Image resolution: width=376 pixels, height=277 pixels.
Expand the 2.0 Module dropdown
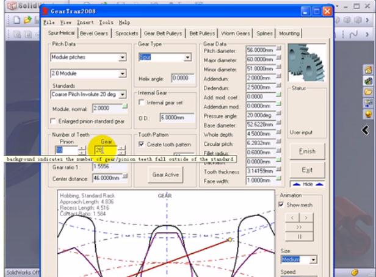pyautogui.click(x=123, y=74)
